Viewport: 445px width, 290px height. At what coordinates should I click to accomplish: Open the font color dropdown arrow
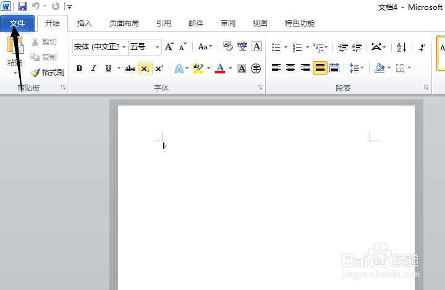point(230,68)
